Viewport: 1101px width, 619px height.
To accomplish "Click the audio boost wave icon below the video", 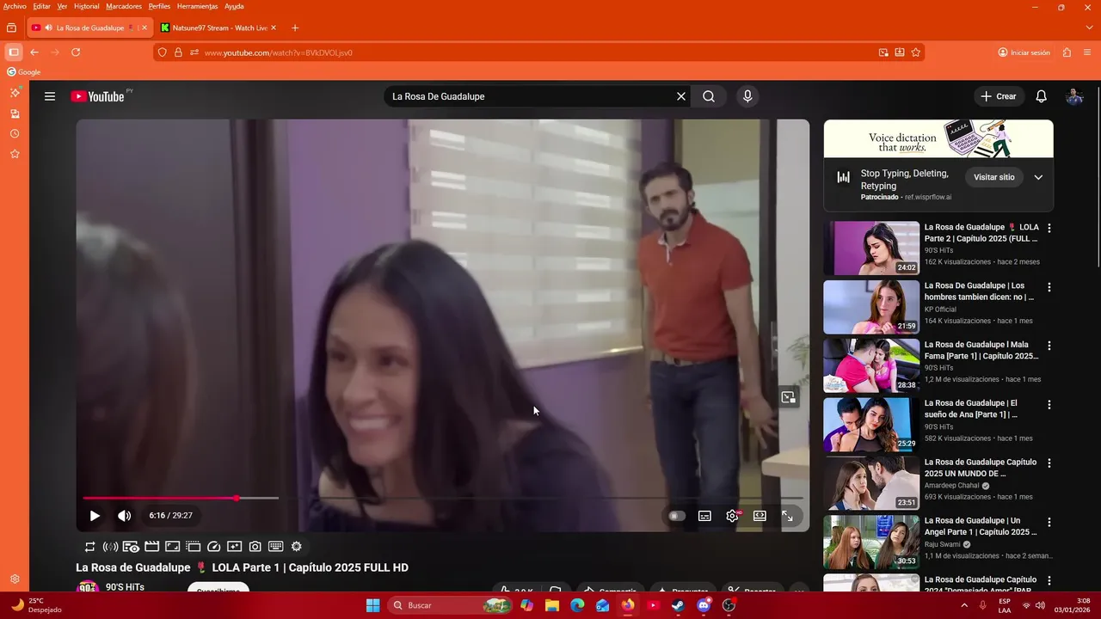I will click(110, 547).
